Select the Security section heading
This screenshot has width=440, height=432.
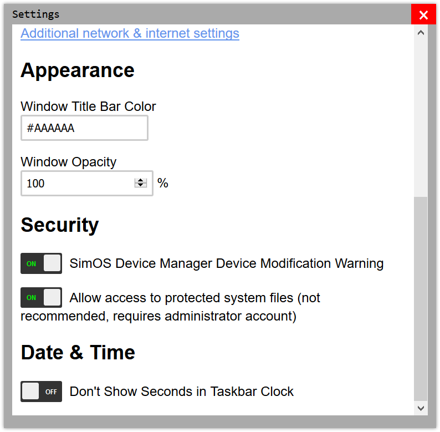(60, 225)
